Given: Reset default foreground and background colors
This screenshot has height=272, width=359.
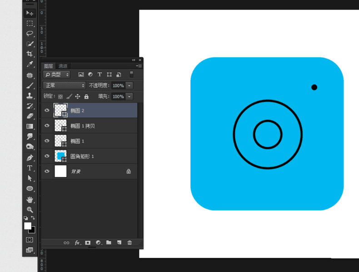Looking at the screenshot, I should (25, 218).
